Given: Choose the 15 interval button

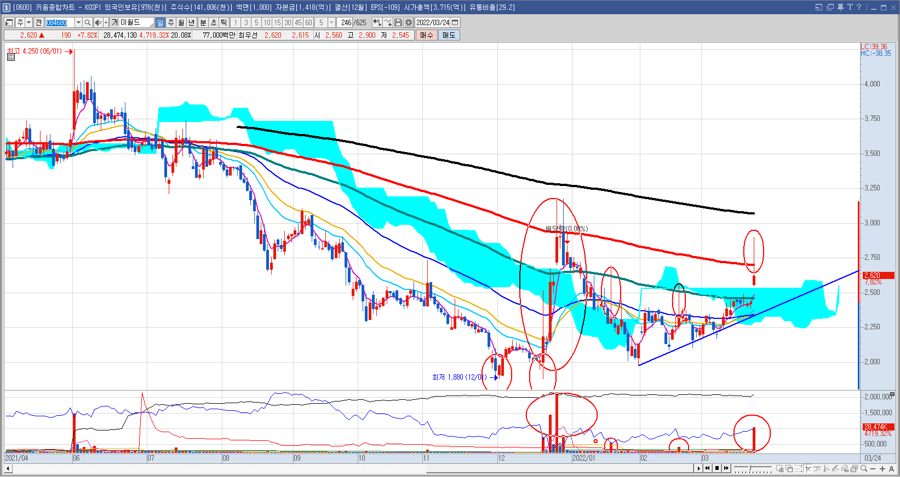Looking at the screenshot, I should tap(277, 22).
